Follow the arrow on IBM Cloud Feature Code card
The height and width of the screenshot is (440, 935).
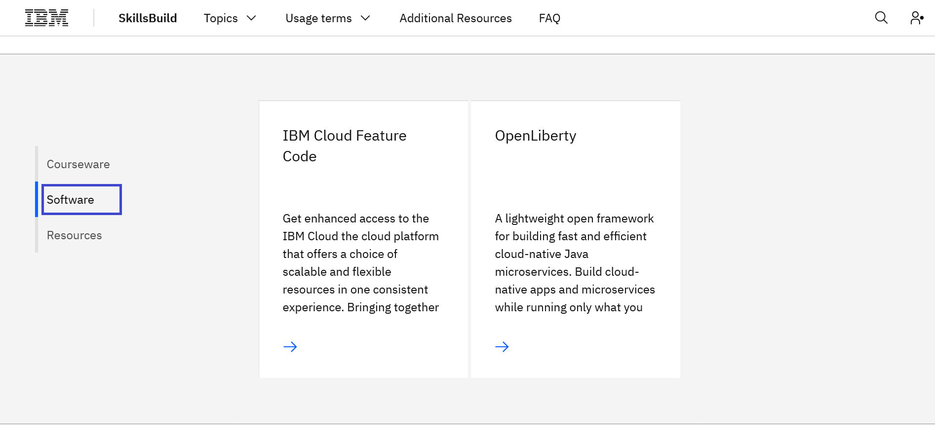290,347
